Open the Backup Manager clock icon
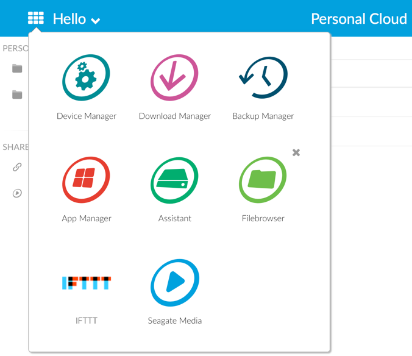412x356 pixels. click(263, 77)
